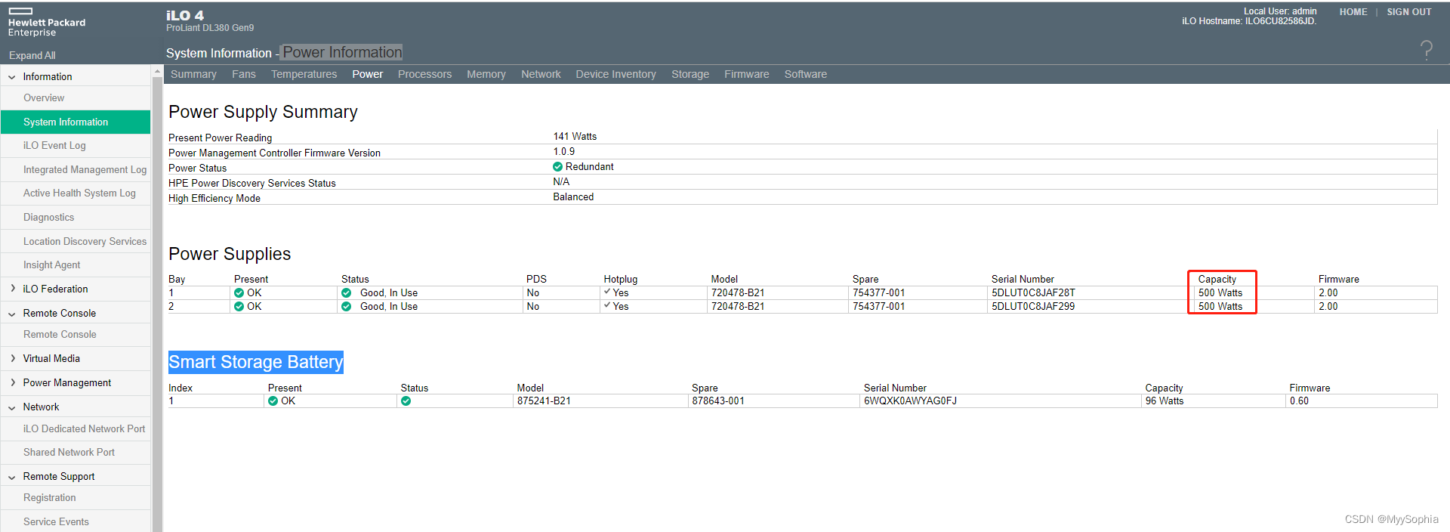Open Service Events

(76, 522)
